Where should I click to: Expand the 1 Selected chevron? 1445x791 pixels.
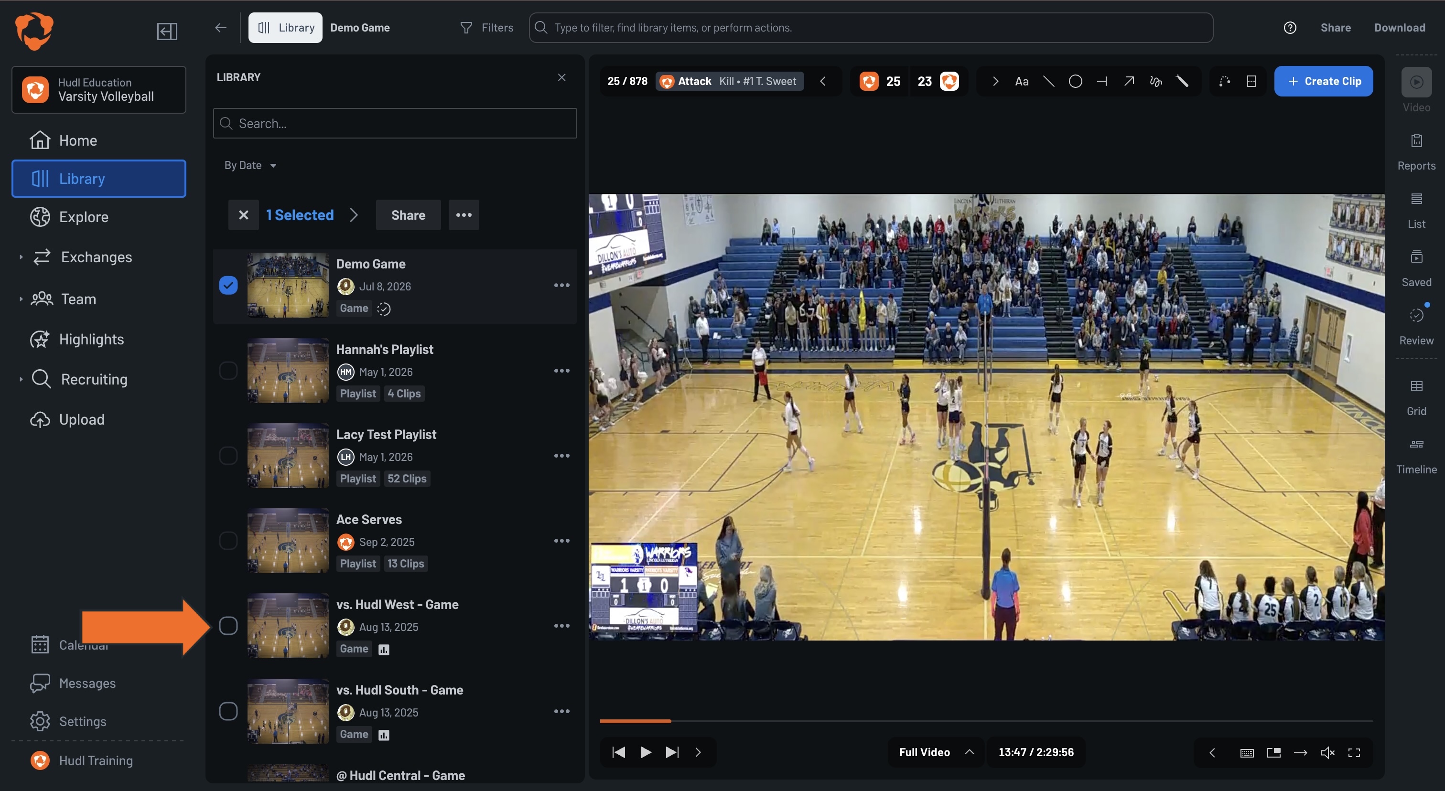pos(354,215)
